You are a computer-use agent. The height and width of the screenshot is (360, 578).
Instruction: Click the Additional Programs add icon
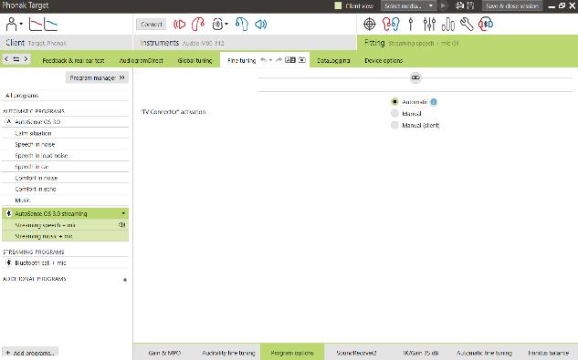coord(125,280)
